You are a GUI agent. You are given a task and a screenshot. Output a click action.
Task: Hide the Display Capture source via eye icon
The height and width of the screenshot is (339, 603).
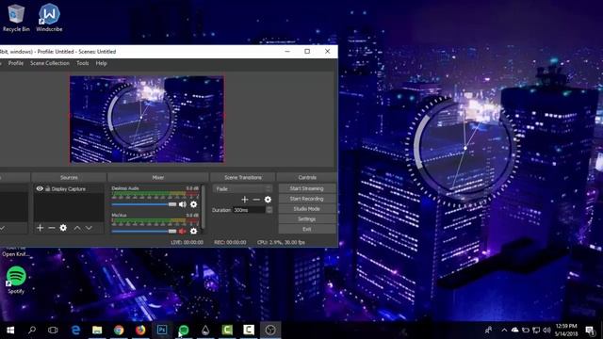(40, 188)
